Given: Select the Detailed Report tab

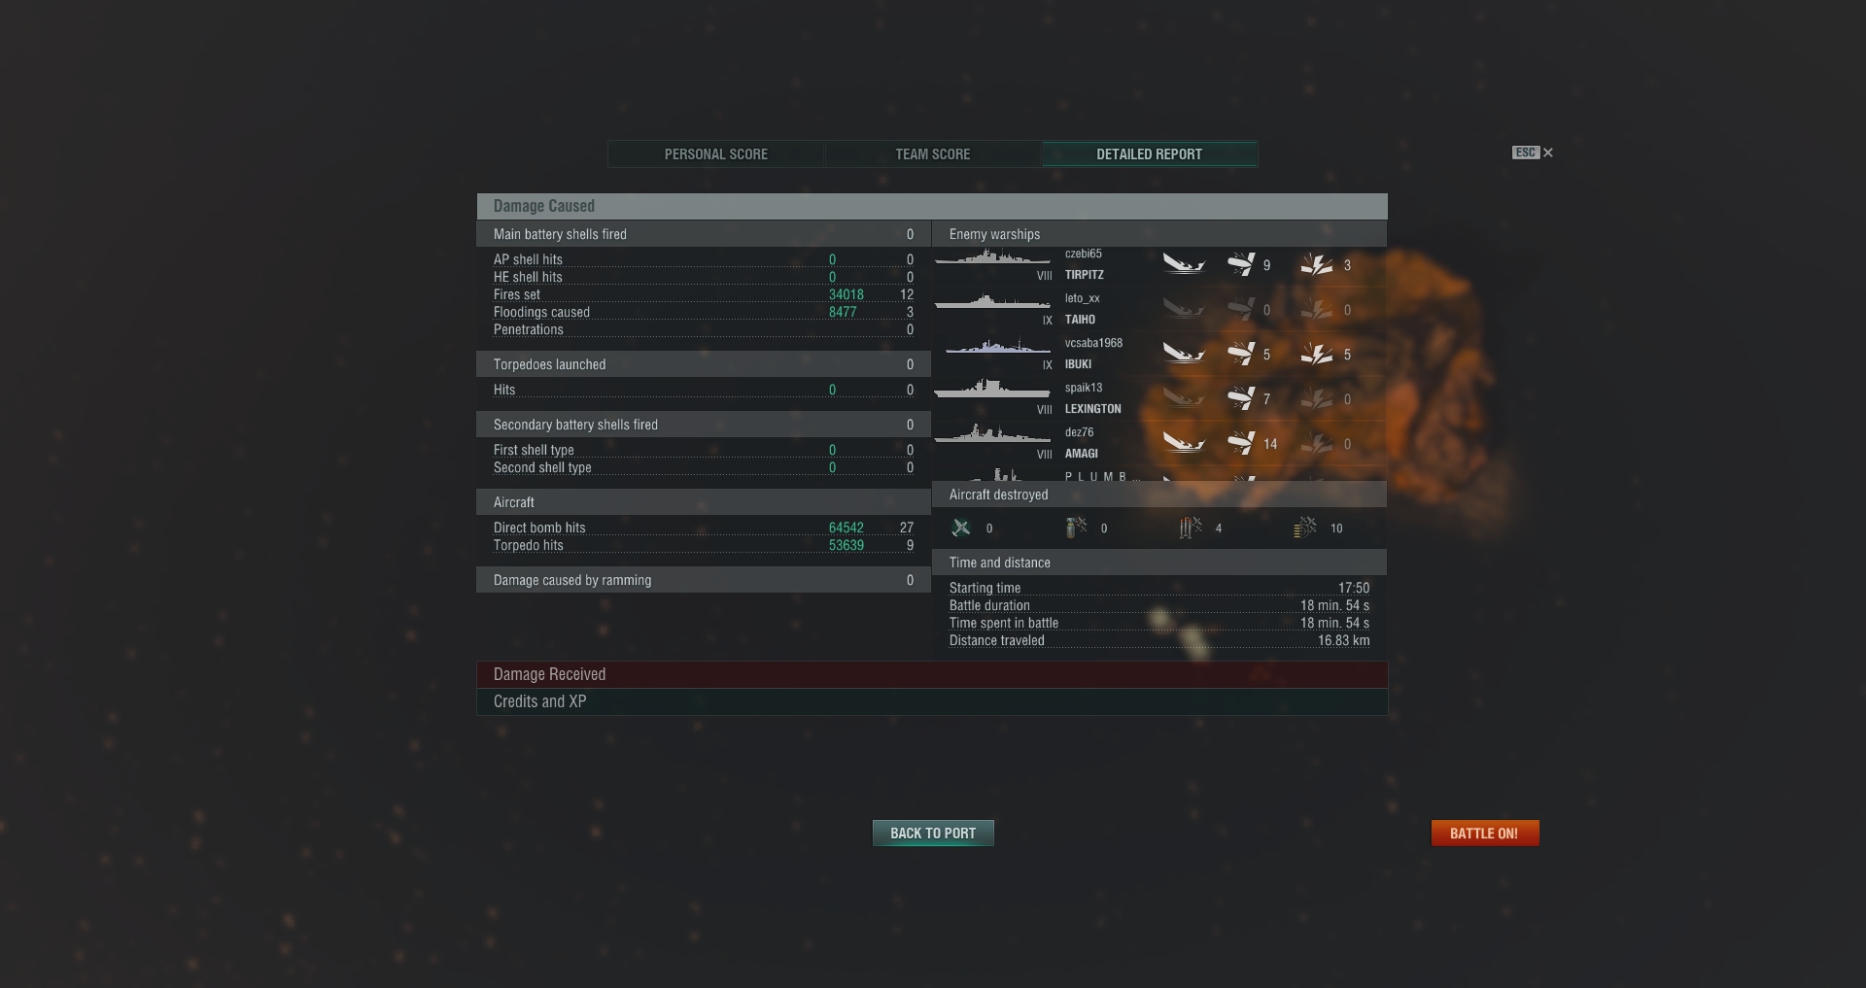Looking at the screenshot, I should [x=1150, y=154].
